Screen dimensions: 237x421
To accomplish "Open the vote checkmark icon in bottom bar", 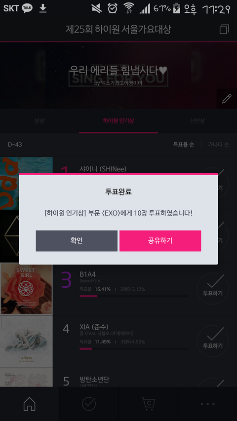I will (89, 404).
